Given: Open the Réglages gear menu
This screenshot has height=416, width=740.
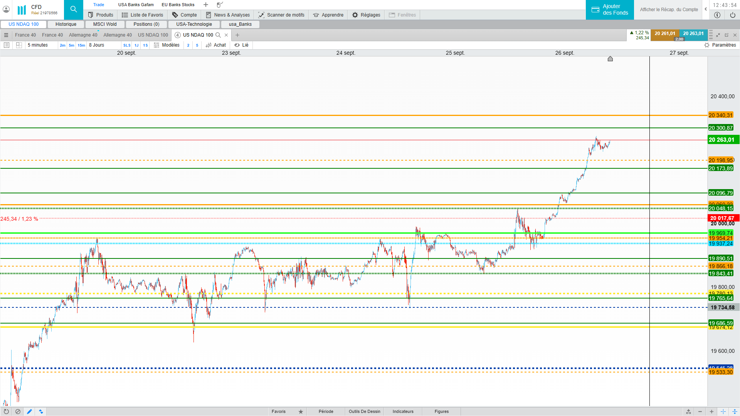Looking at the screenshot, I should click(x=366, y=15).
